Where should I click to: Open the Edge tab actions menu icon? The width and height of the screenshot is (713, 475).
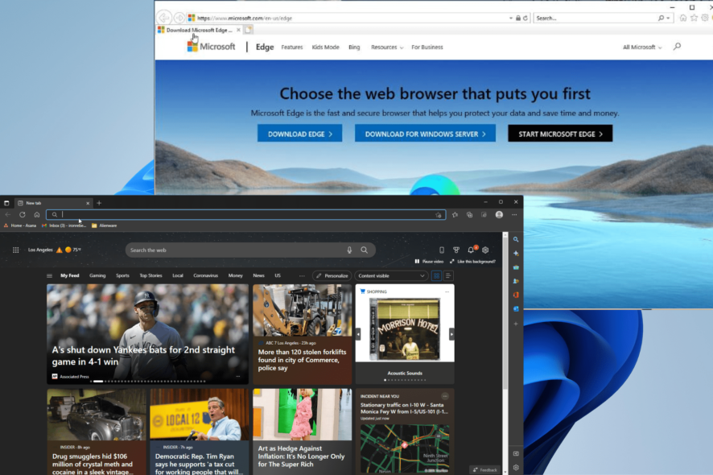[6, 203]
